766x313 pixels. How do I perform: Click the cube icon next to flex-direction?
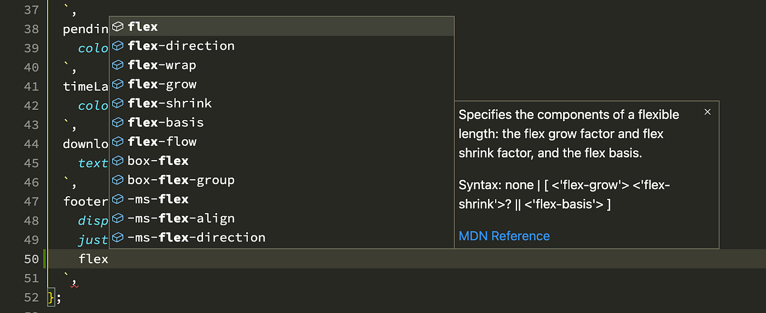click(118, 46)
